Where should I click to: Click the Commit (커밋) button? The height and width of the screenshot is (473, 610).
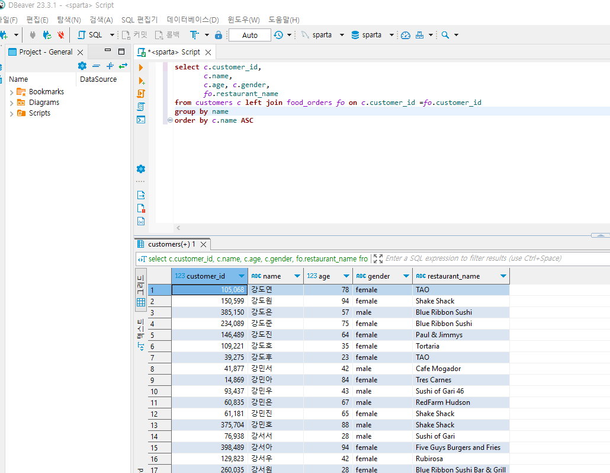tap(134, 35)
